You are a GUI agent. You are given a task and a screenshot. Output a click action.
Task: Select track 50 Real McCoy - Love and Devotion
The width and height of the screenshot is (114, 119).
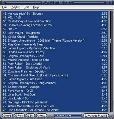(55, 21)
